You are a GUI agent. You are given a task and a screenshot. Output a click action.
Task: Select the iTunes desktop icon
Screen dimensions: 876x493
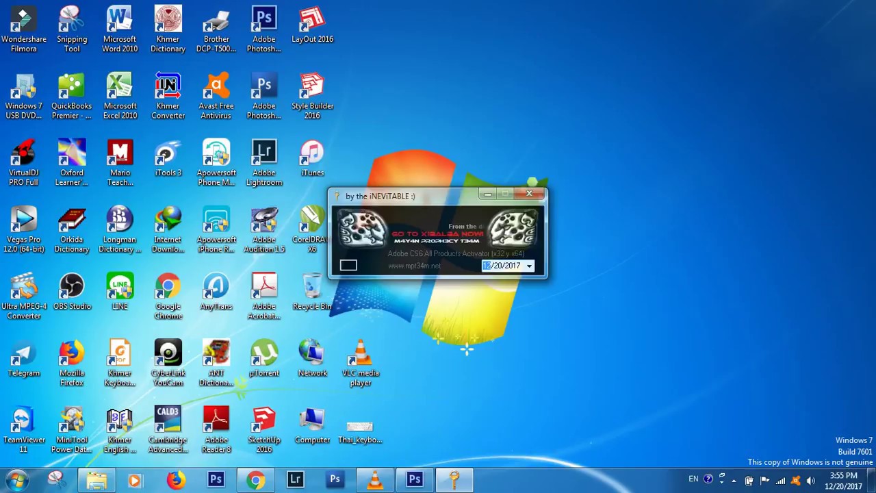coord(312,159)
